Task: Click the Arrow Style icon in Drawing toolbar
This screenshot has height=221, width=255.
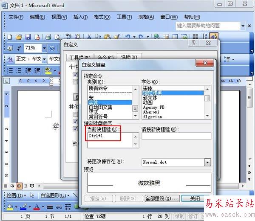Action: tap(68, 207)
